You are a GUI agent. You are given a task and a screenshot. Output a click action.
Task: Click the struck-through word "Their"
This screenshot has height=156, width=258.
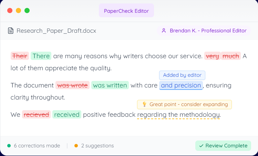[x=20, y=56]
